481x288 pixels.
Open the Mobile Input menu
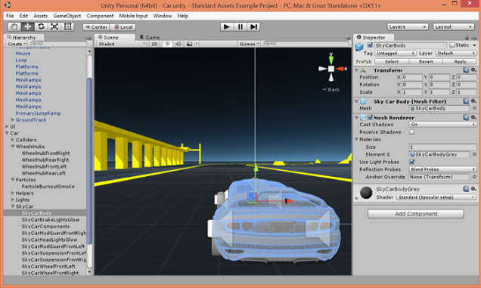click(x=133, y=16)
